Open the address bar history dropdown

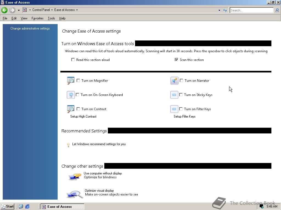click(219, 10)
